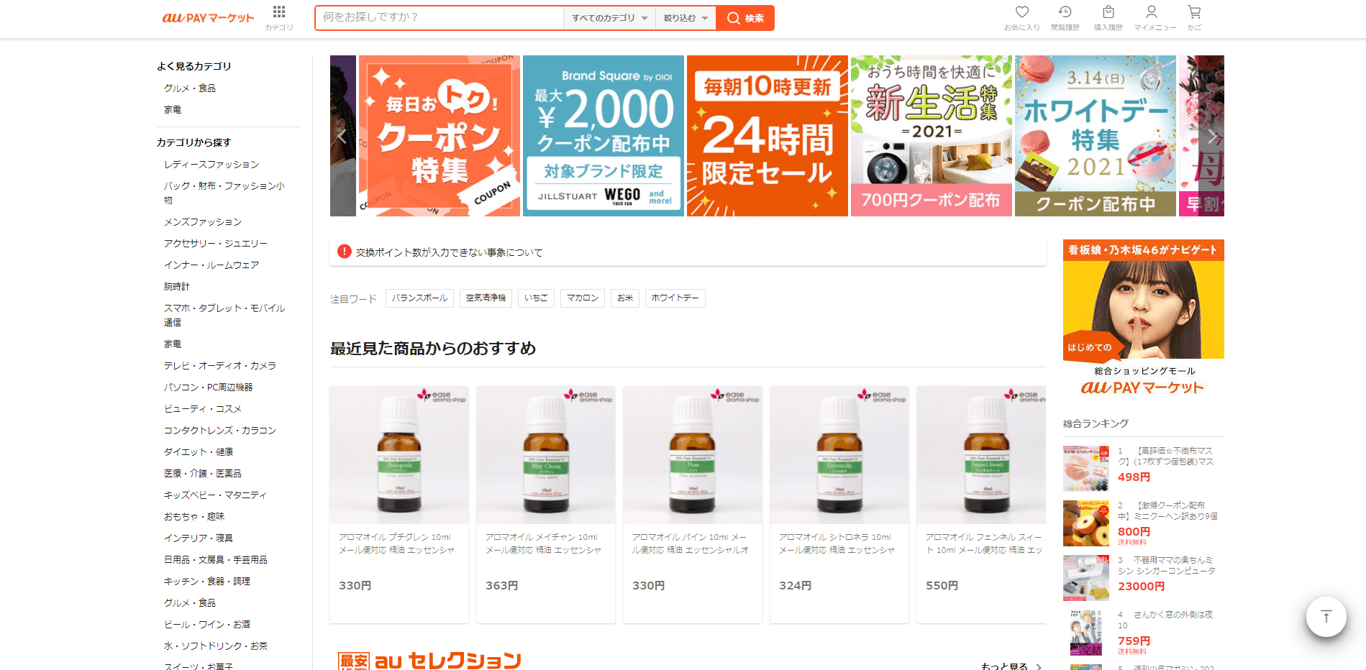This screenshot has height=670, width=1366.
Task: Click the alert icon about exchange points
Action: pos(343,252)
